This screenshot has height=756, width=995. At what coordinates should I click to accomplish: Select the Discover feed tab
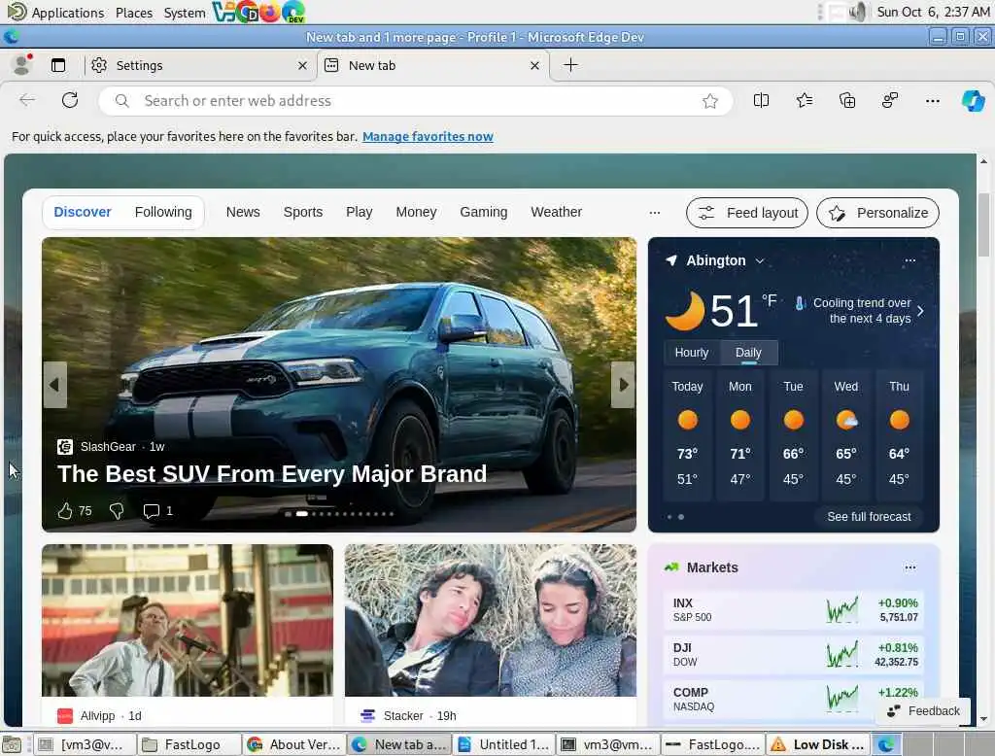click(x=83, y=212)
